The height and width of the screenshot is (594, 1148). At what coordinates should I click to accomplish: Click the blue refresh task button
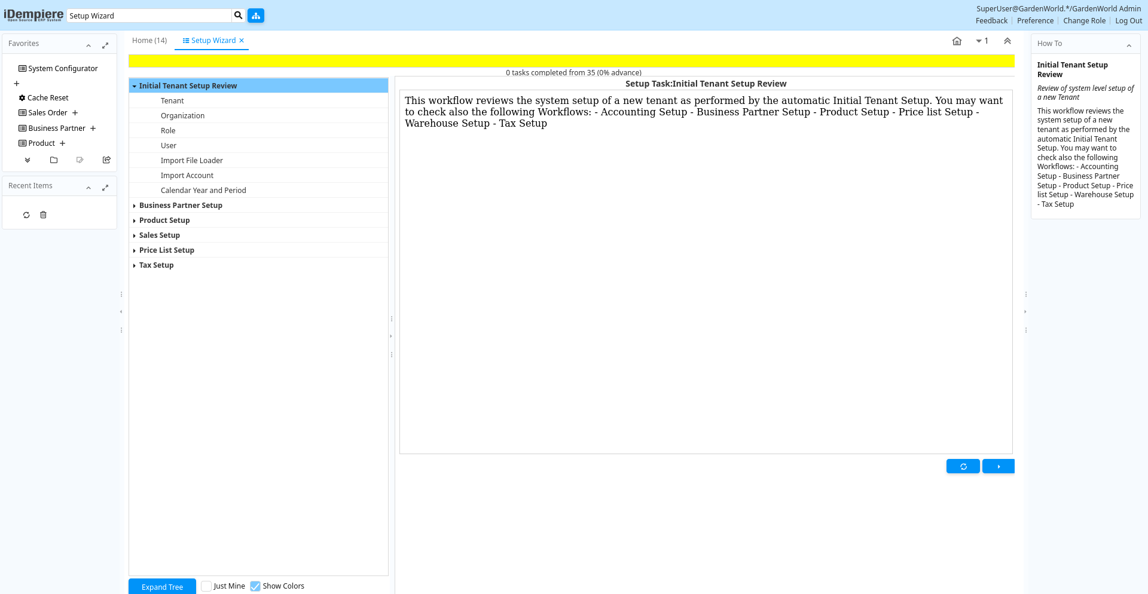coord(963,467)
